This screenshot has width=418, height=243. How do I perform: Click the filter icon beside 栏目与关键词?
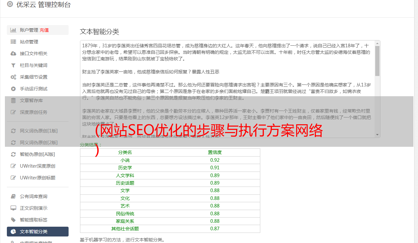[x=13, y=65]
